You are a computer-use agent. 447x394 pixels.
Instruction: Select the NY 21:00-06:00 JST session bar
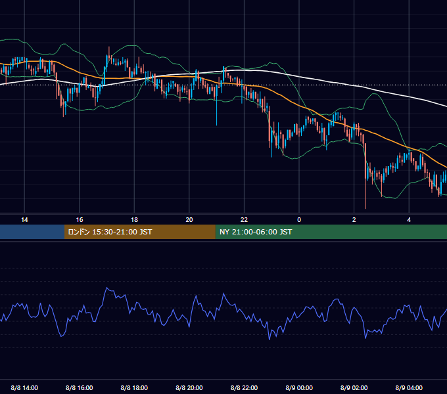(x=331, y=232)
